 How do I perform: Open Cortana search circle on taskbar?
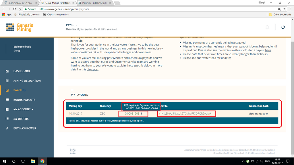point(14,161)
